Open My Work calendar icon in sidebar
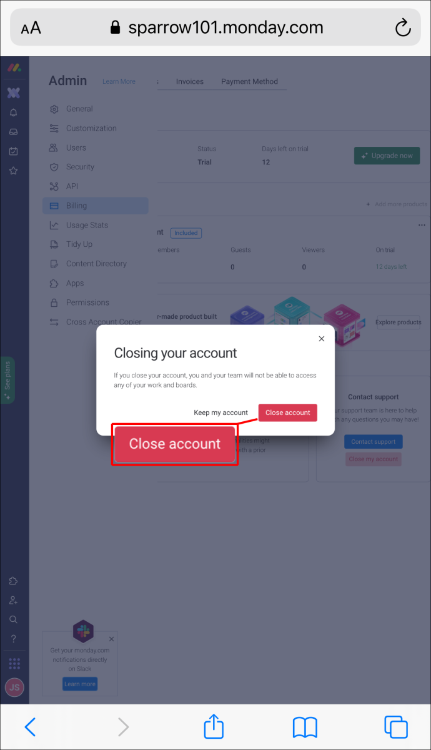Screen dimensions: 431x750 14,151
